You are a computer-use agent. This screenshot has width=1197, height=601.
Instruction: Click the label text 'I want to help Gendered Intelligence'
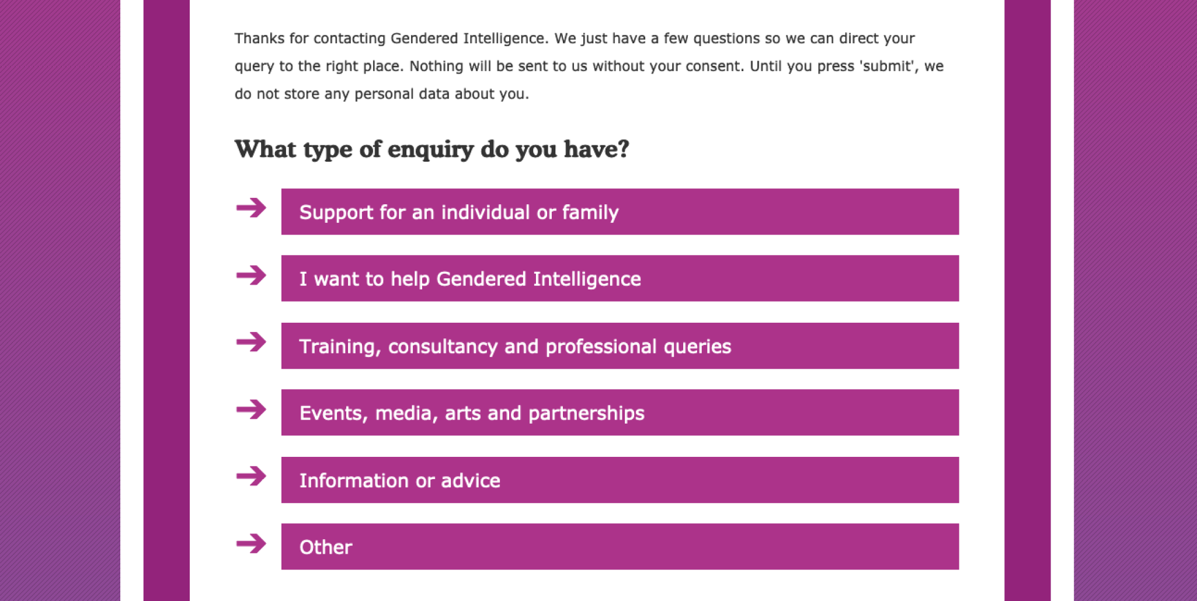(x=469, y=279)
